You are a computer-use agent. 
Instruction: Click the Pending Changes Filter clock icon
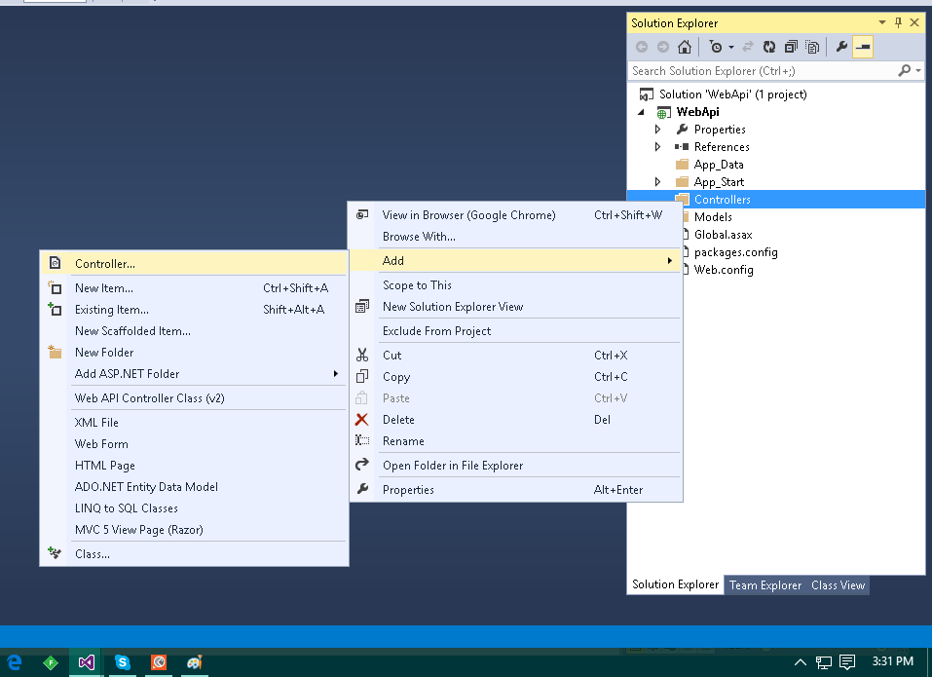coord(716,47)
